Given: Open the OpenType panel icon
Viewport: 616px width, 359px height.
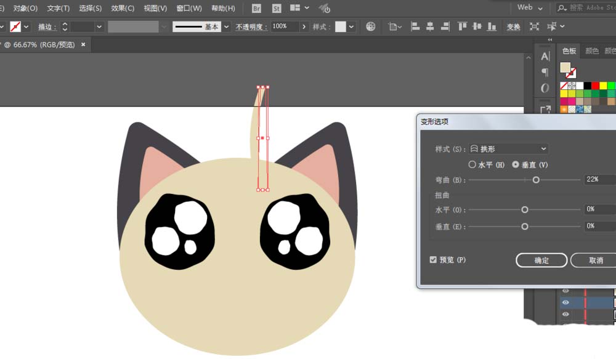Looking at the screenshot, I should click(x=545, y=88).
